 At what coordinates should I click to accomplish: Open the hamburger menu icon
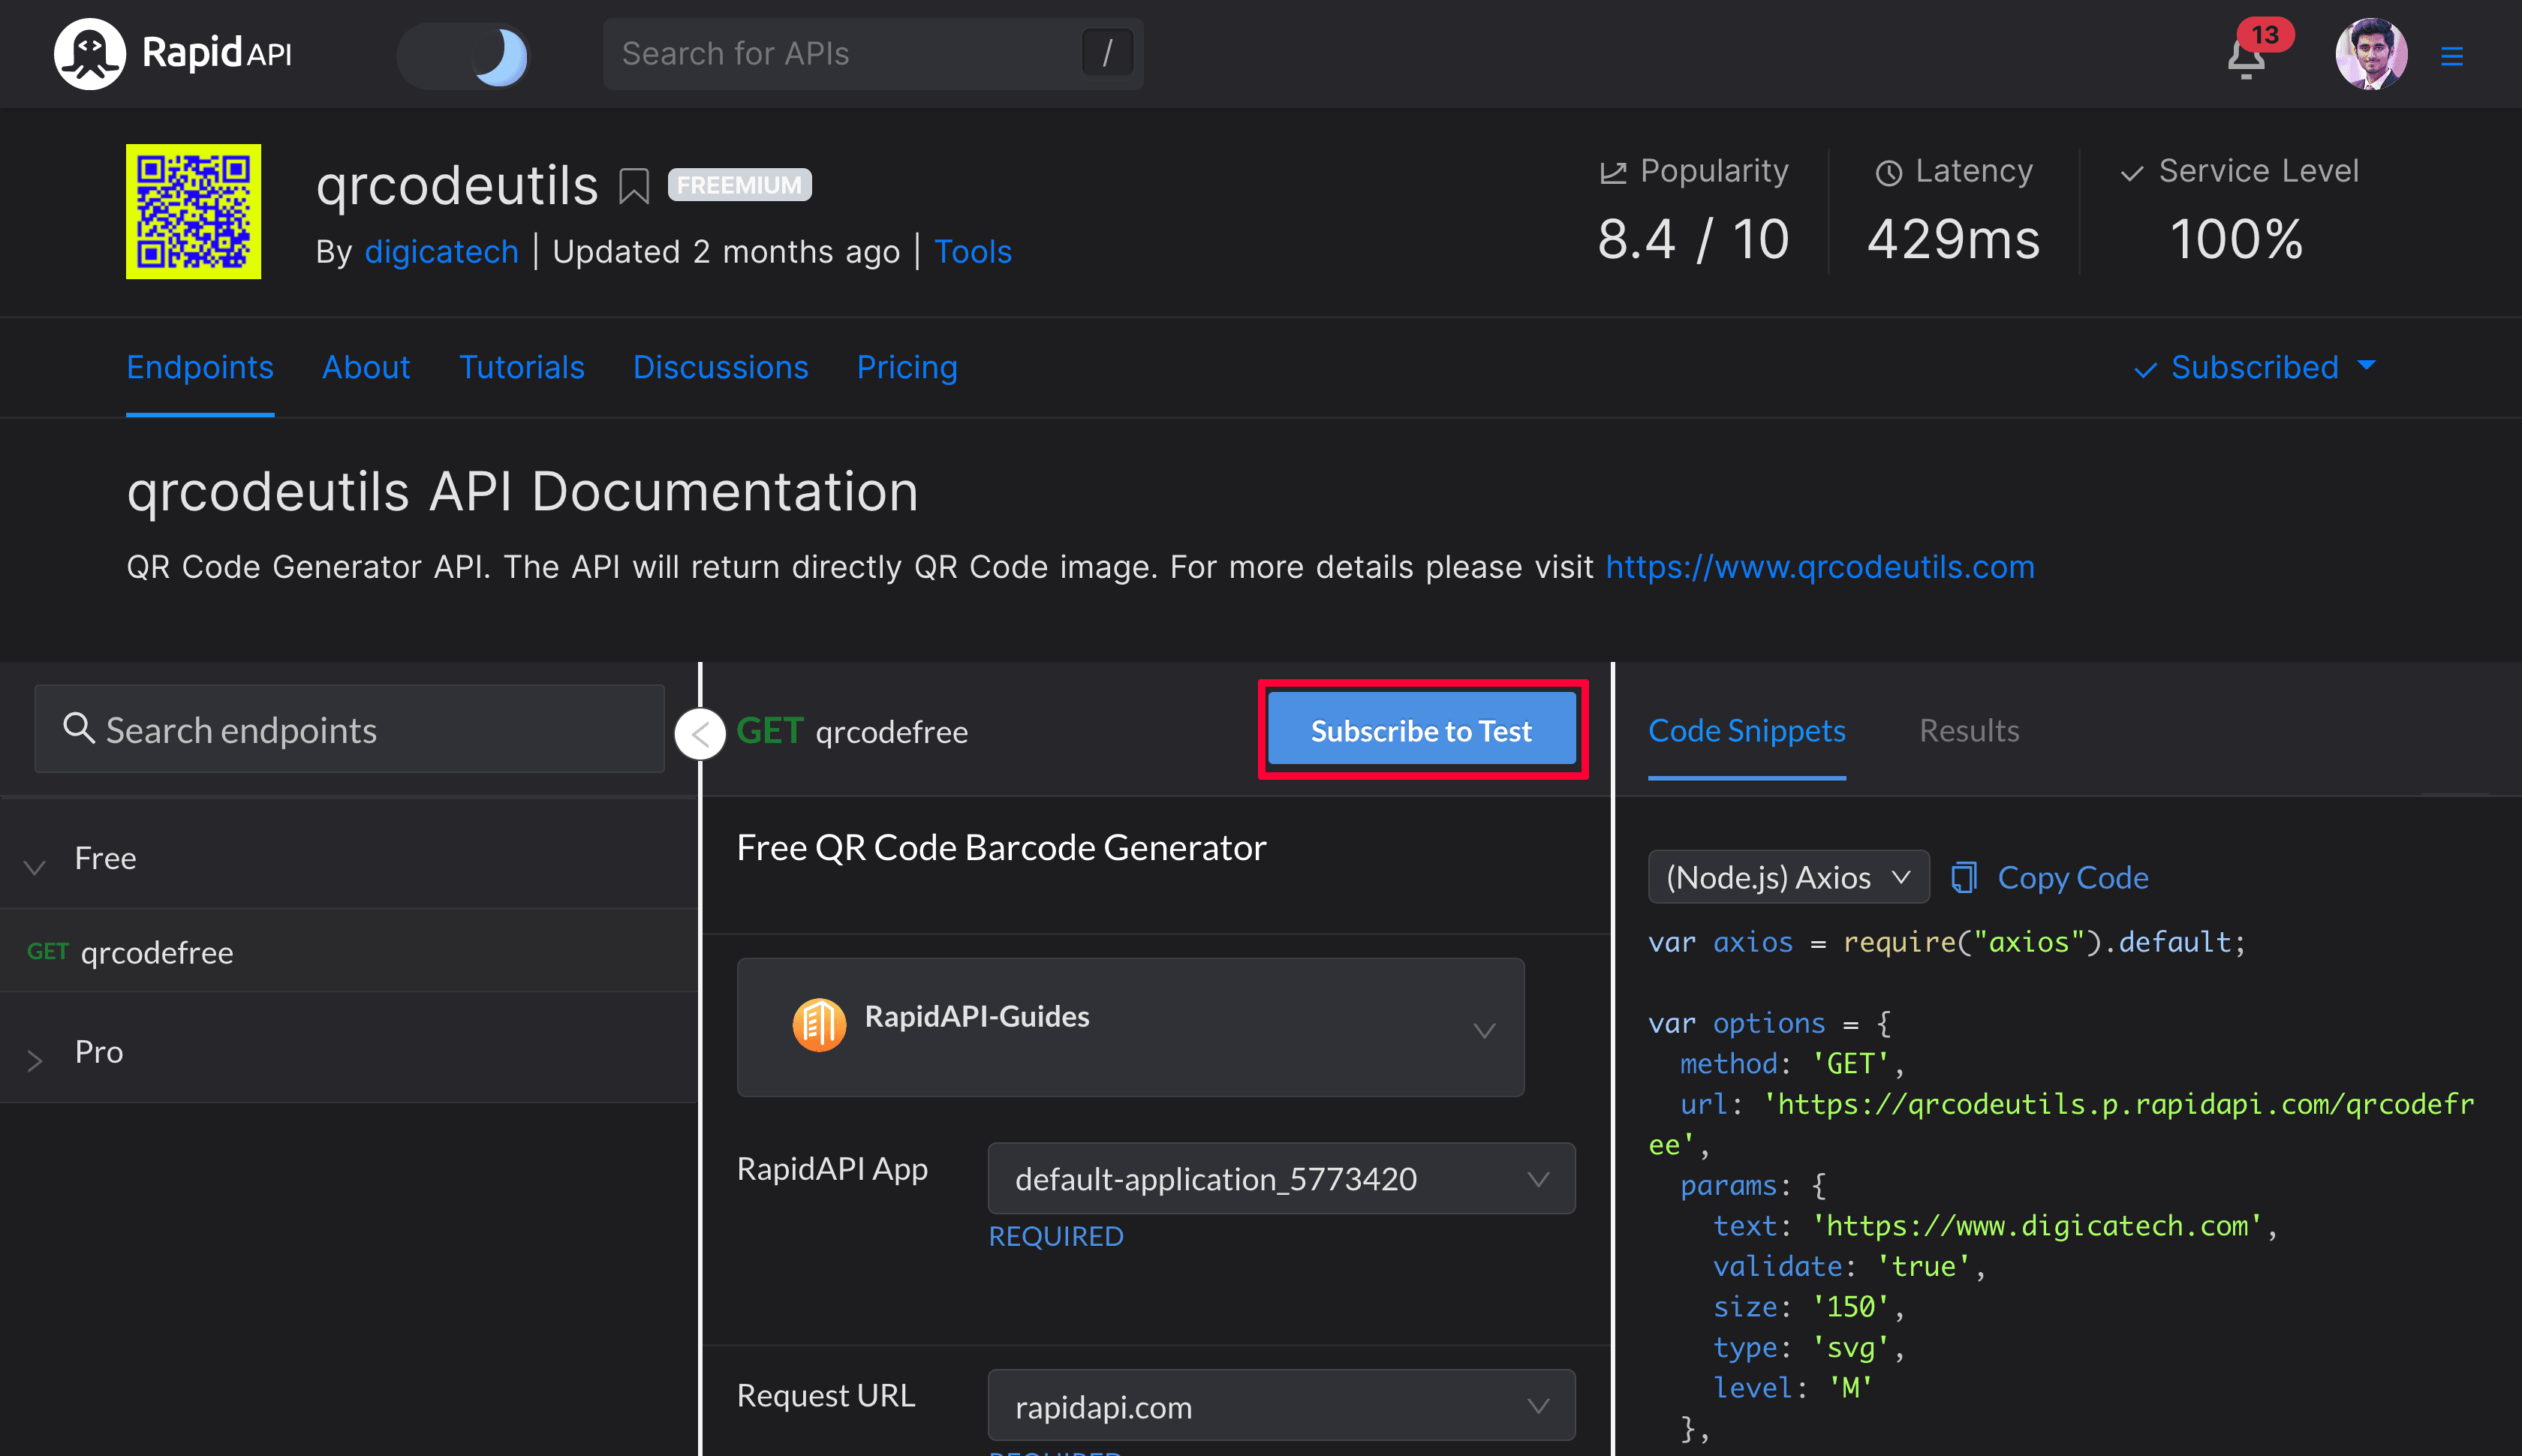coord(2451,56)
